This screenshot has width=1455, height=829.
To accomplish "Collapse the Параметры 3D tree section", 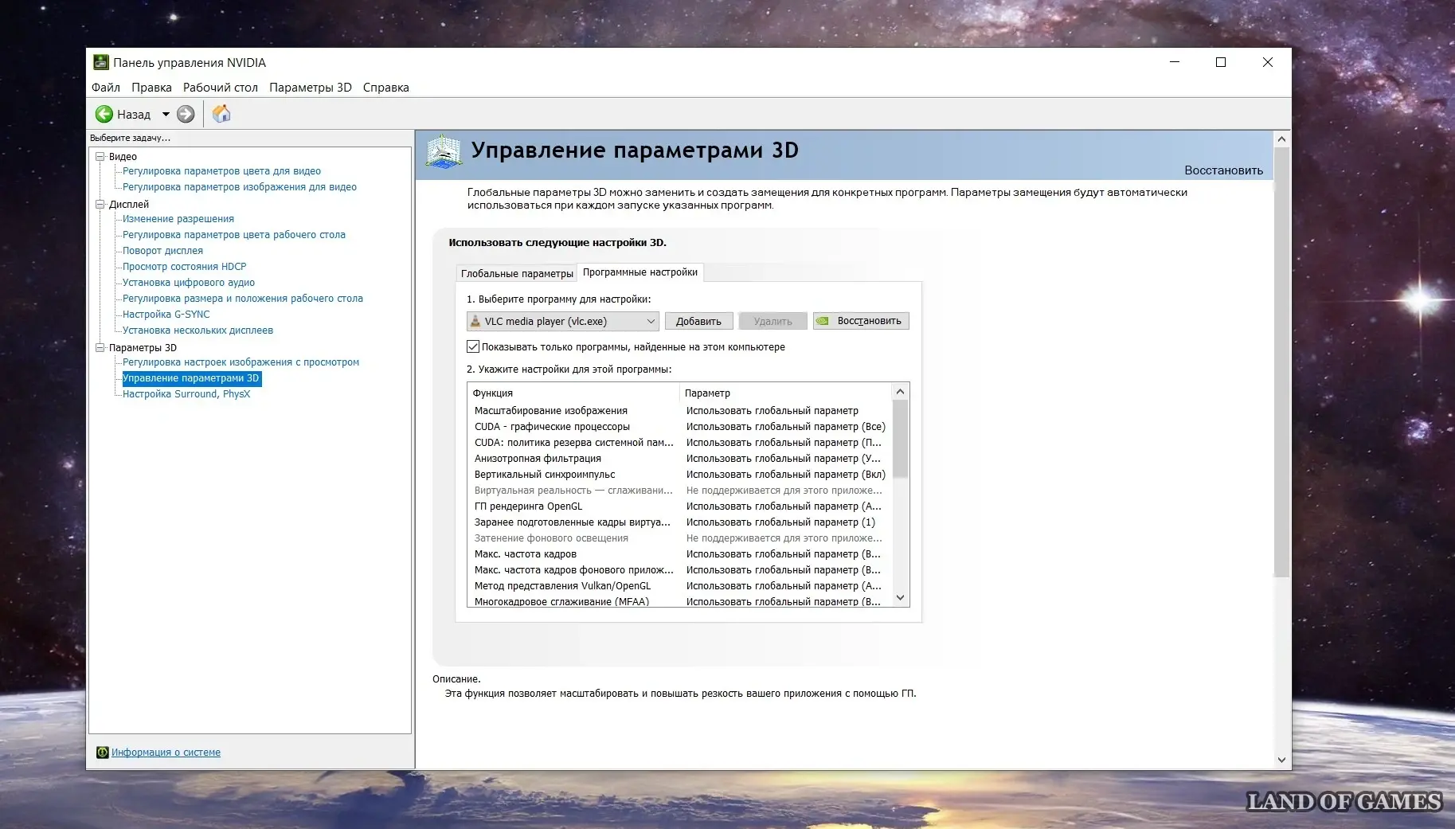I will (x=100, y=348).
